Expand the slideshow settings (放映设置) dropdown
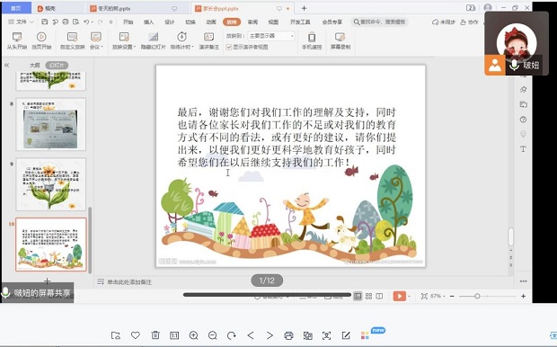Image resolution: width=557 pixels, height=347 pixels. pyautogui.click(x=124, y=40)
